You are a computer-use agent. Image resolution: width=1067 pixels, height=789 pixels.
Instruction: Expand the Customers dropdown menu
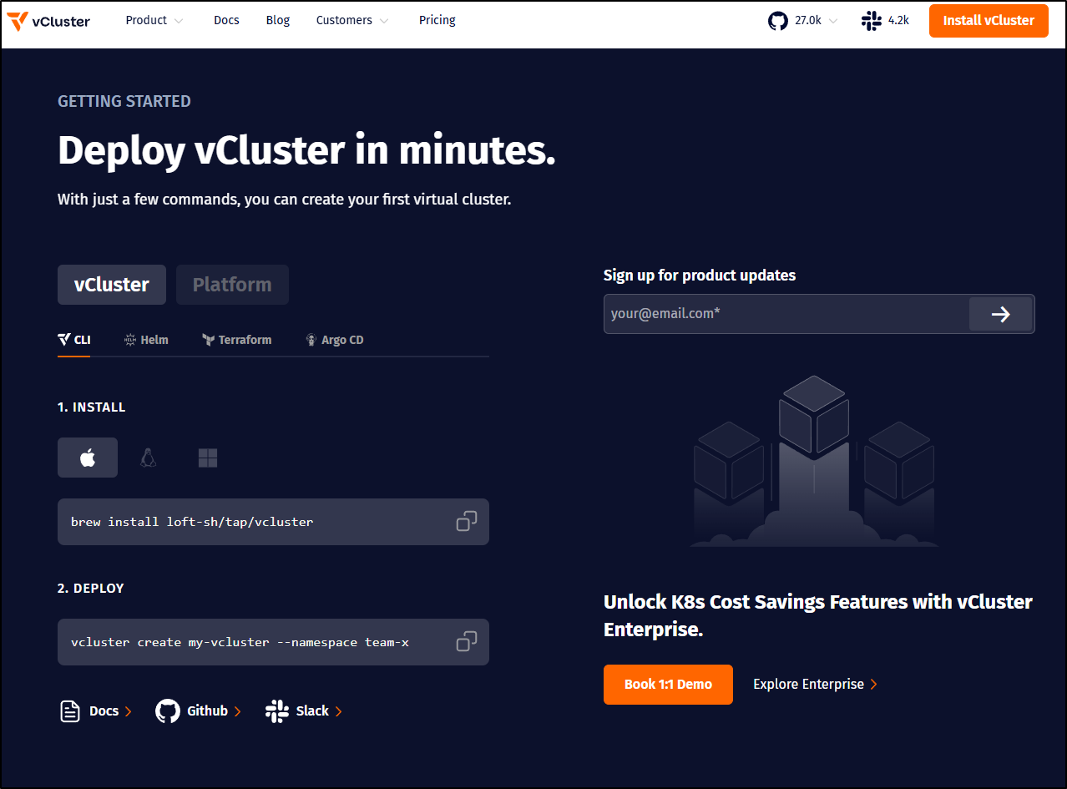(x=352, y=21)
